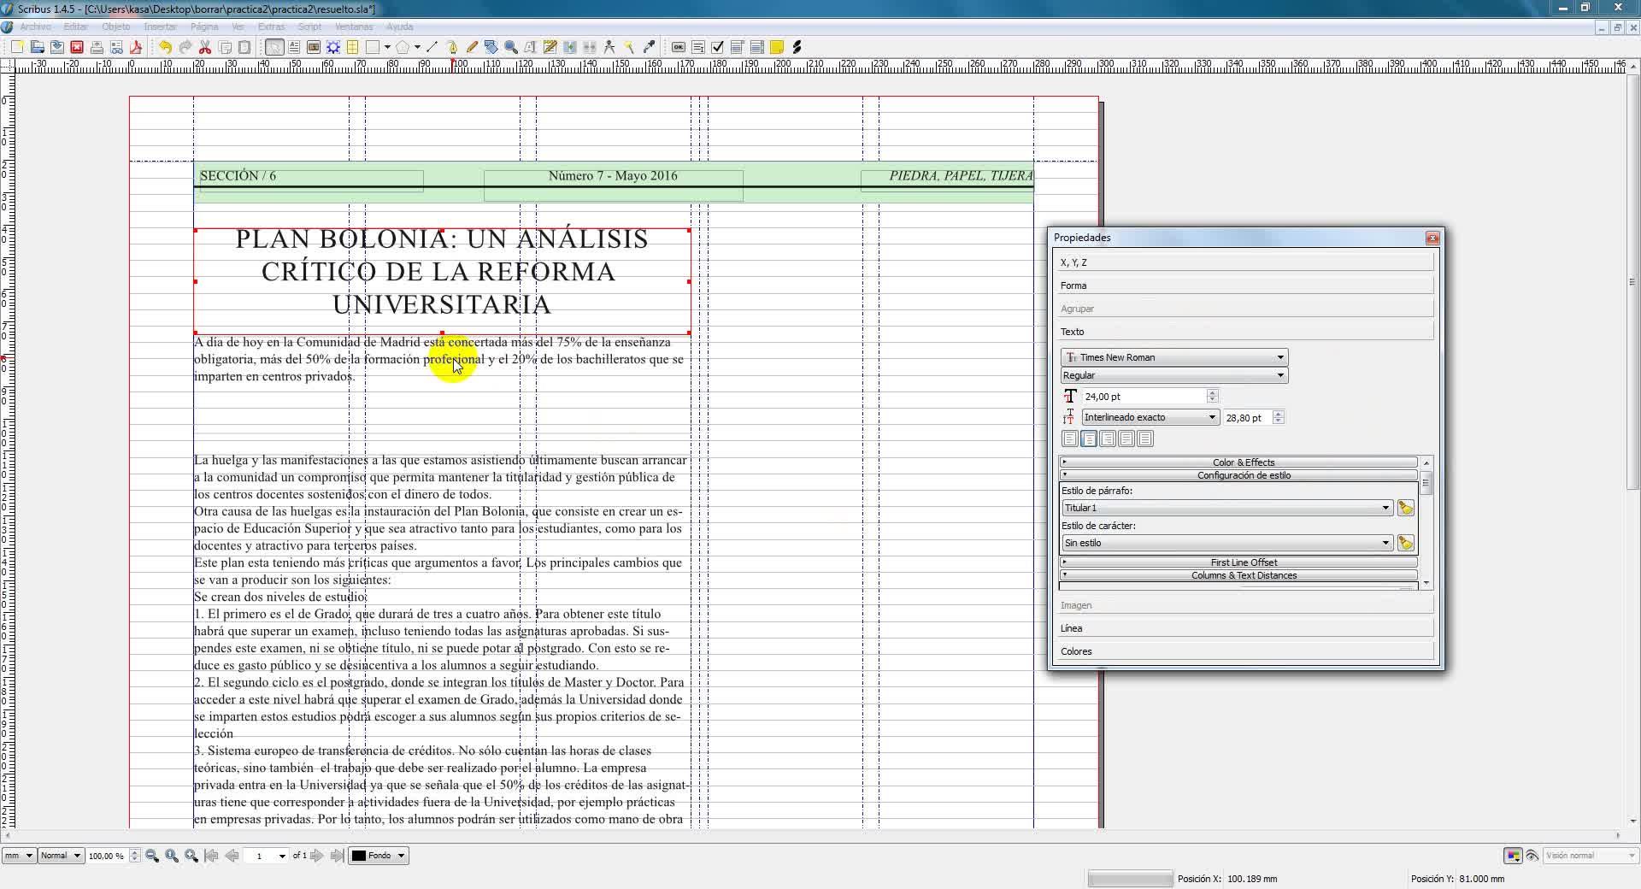
Task: Click the Cut scissors icon
Action: [x=205, y=48]
